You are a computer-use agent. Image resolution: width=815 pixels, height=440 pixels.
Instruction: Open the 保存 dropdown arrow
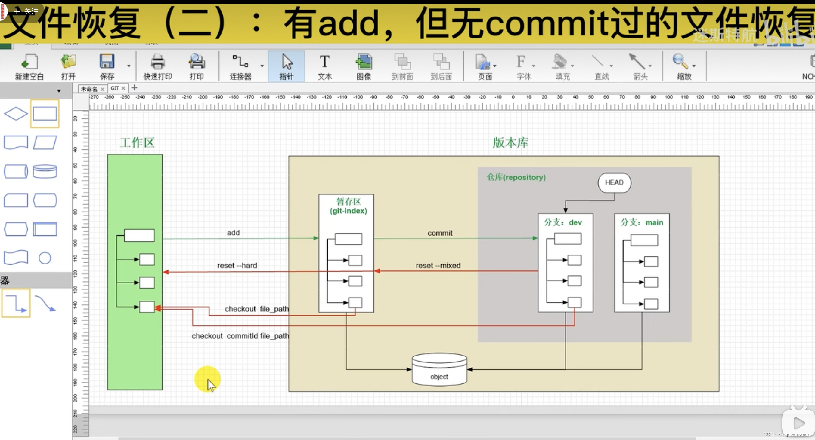(x=129, y=66)
